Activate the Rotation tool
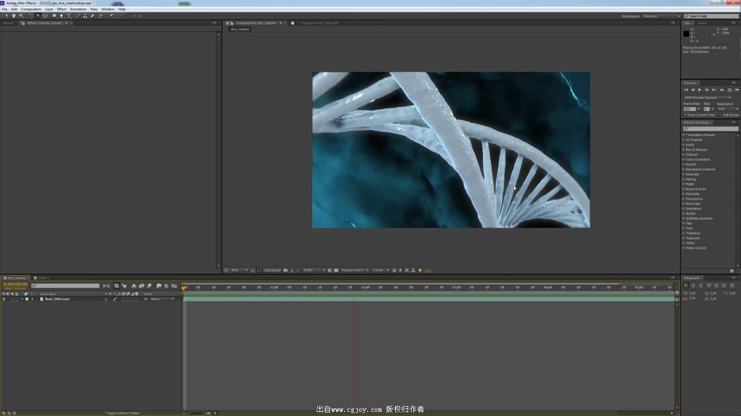Screen dimensions: 741x416 point(30,16)
